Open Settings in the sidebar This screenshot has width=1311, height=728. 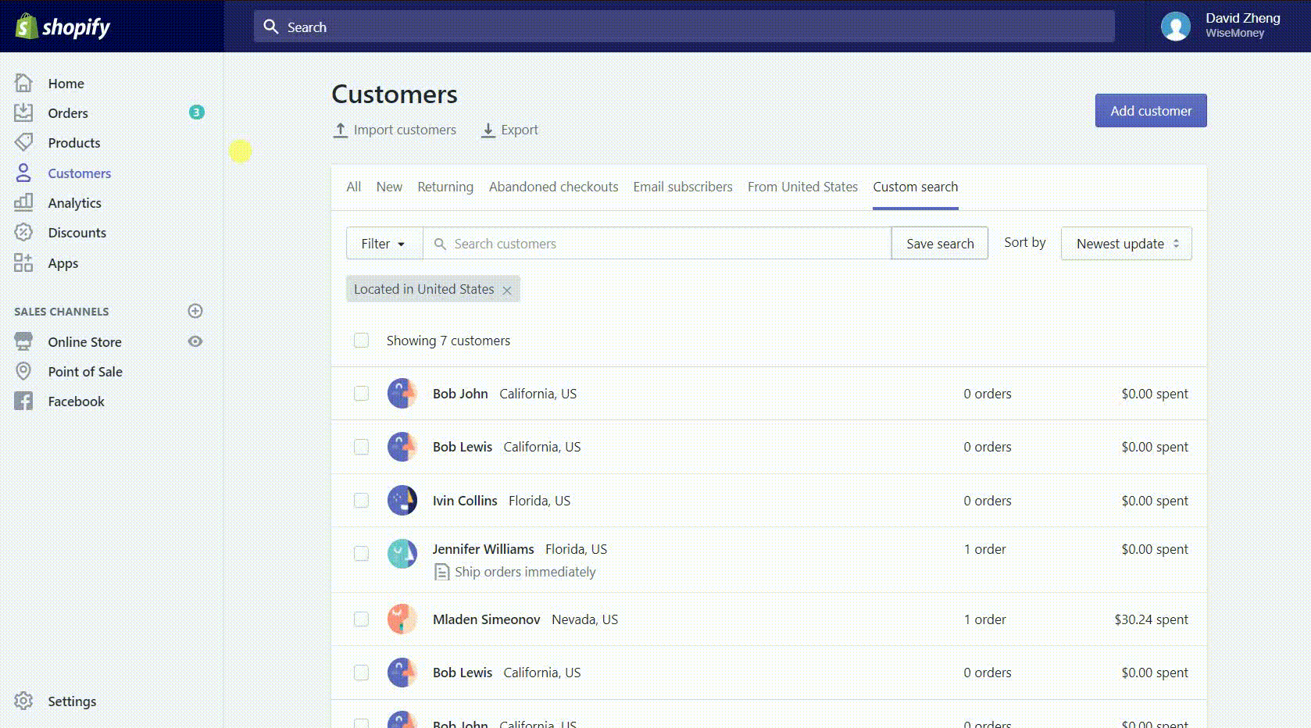pos(72,701)
